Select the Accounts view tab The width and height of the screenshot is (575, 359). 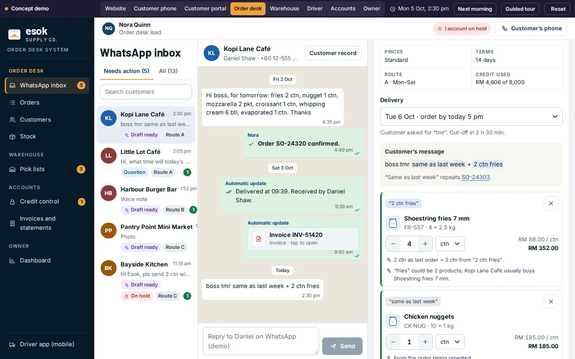tap(343, 9)
